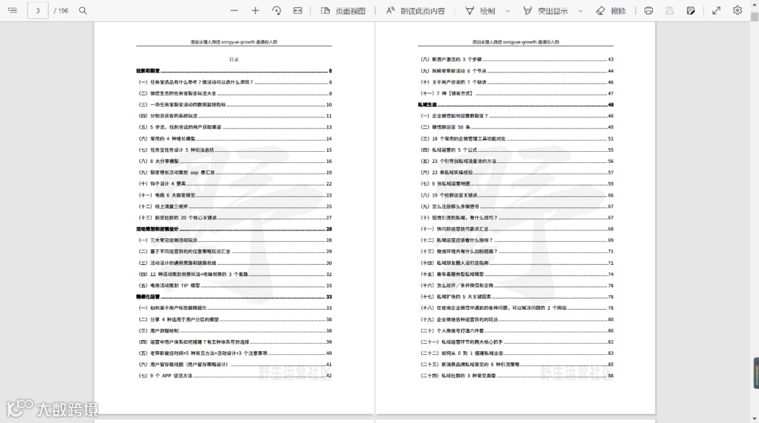Zoom out with the minus icon
This screenshot has height=423, width=759.
234,10
